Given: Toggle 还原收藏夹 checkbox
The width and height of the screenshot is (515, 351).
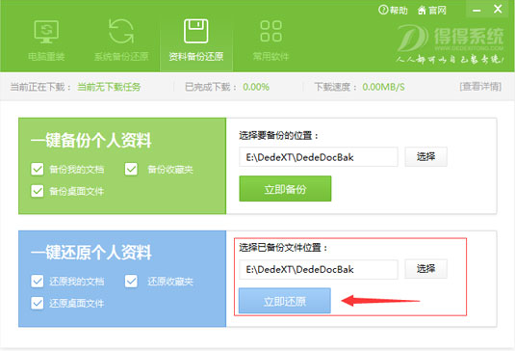Looking at the screenshot, I should [131, 282].
